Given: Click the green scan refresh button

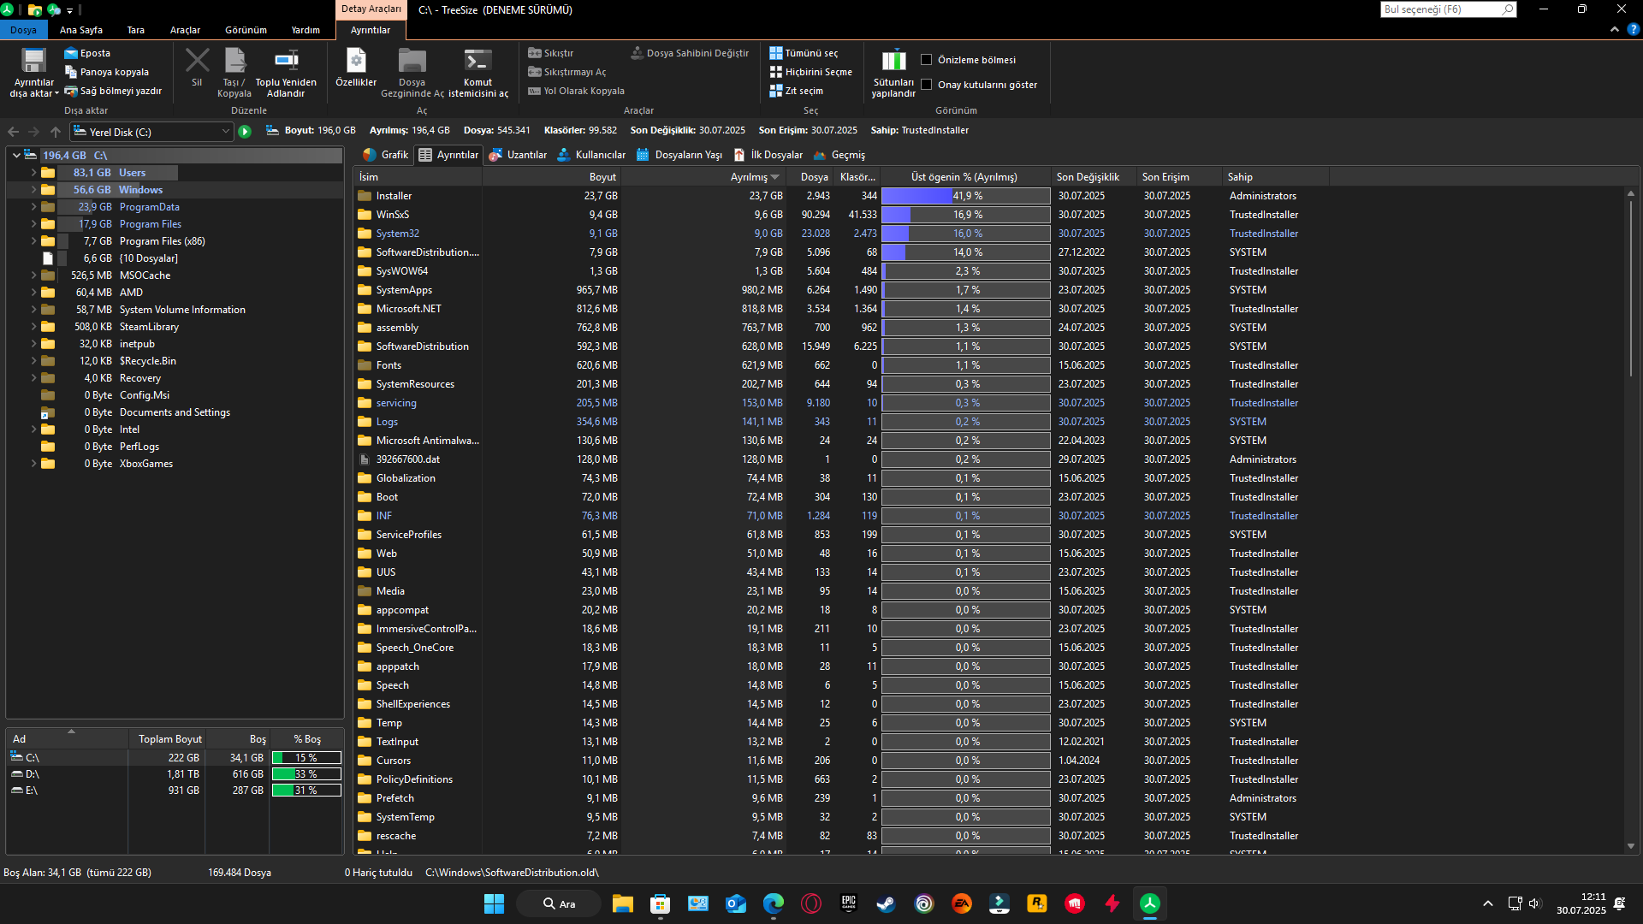Looking at the screenshot, I should coord(245,132).
